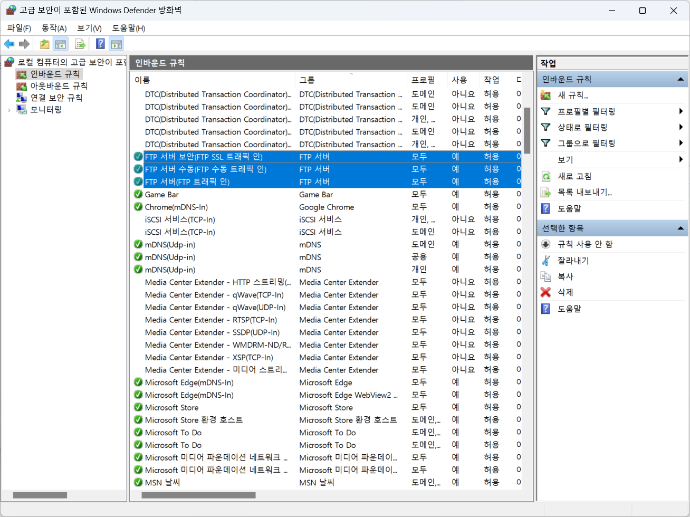Image resolution: width=690 pixels, height=517 pixels.
Task: Click the green check icon for Chrome(mDNS-In)
Action: coord(138,207)
